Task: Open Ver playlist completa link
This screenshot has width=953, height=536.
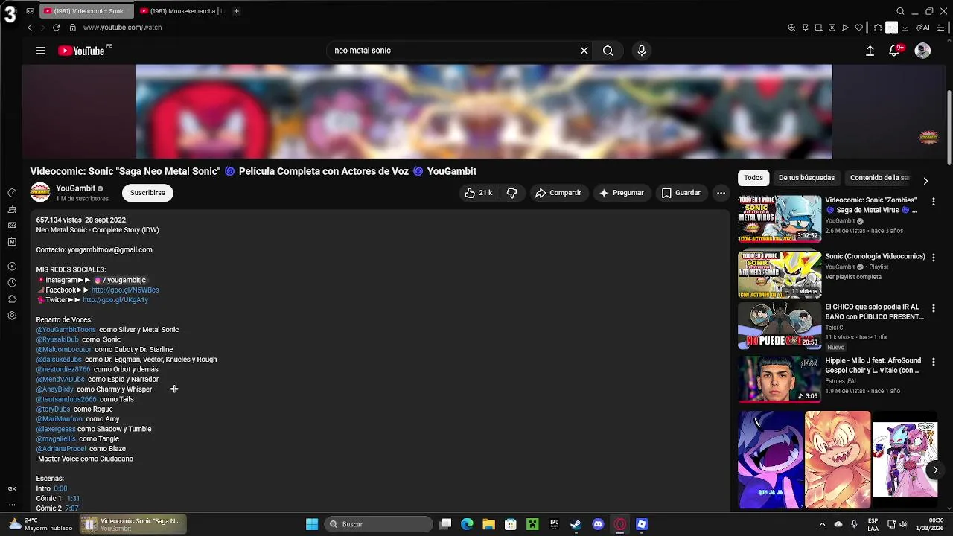Action: 853,277
